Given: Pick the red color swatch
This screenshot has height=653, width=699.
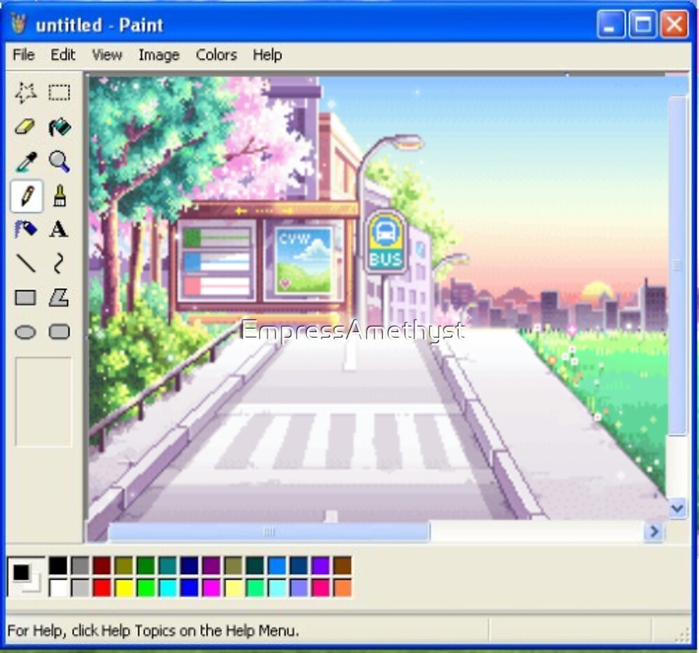Looking at the screenshot, I should click(x=103, y=587).
